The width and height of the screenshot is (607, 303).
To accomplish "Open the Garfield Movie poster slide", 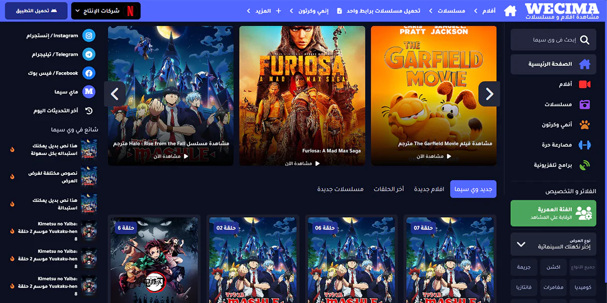I will [x=434, y=96].
